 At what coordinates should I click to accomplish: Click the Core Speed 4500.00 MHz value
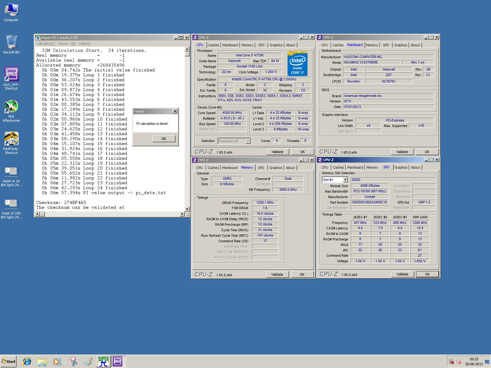coord(232,113)
